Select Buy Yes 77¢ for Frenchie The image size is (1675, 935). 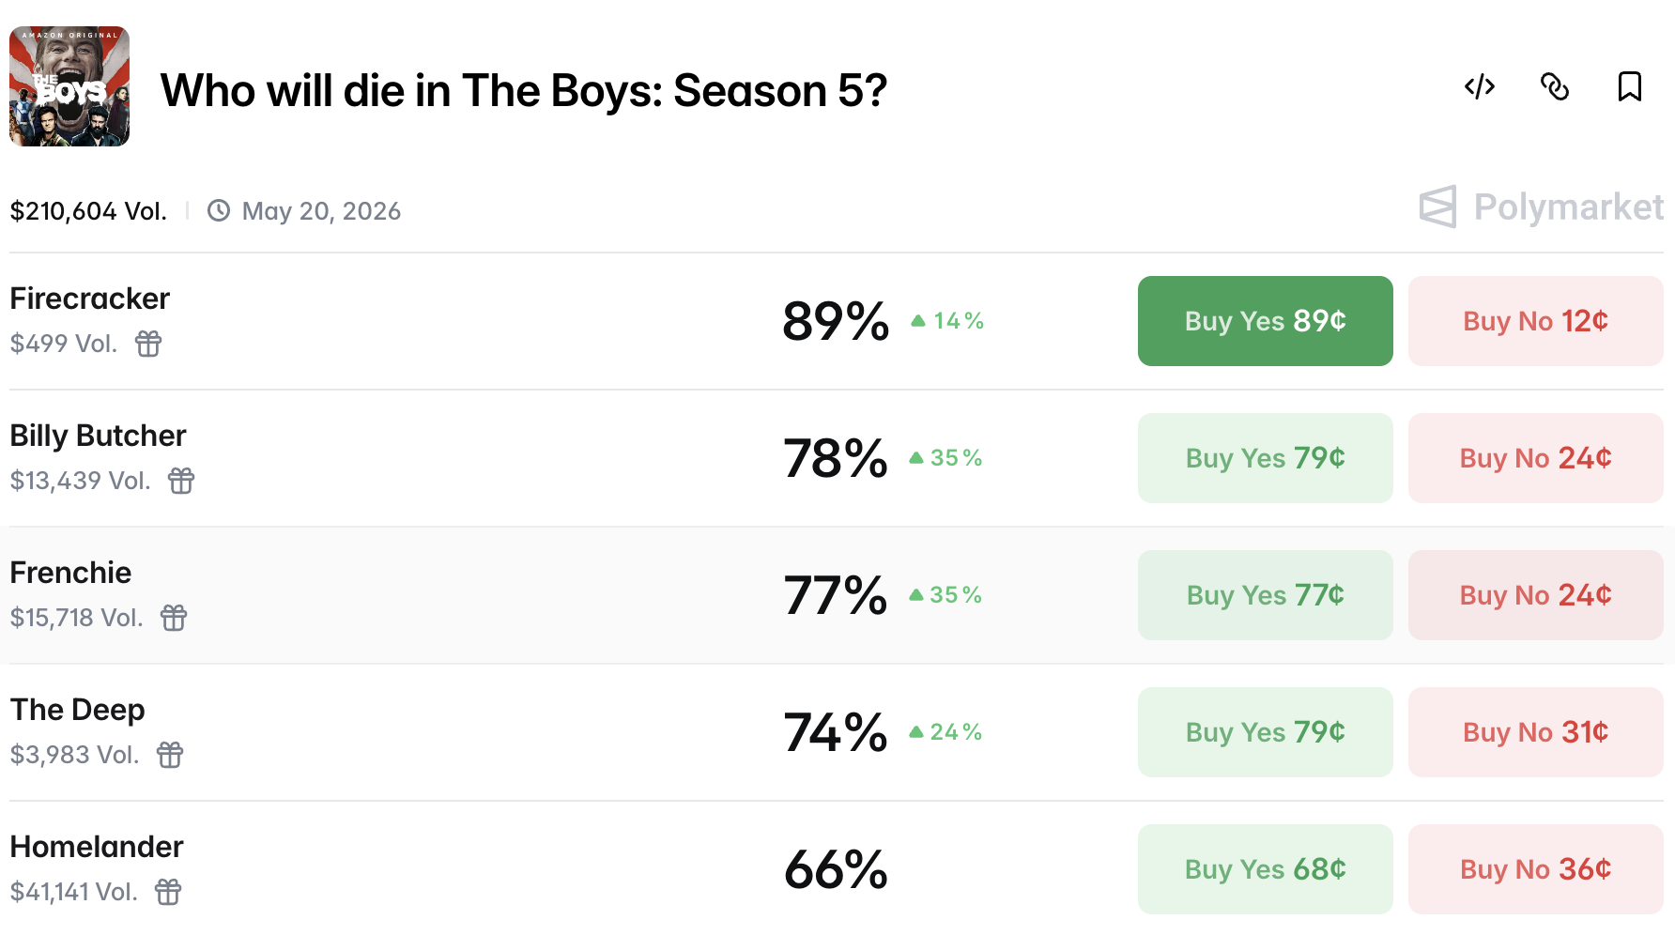(x=1265, y=594)
